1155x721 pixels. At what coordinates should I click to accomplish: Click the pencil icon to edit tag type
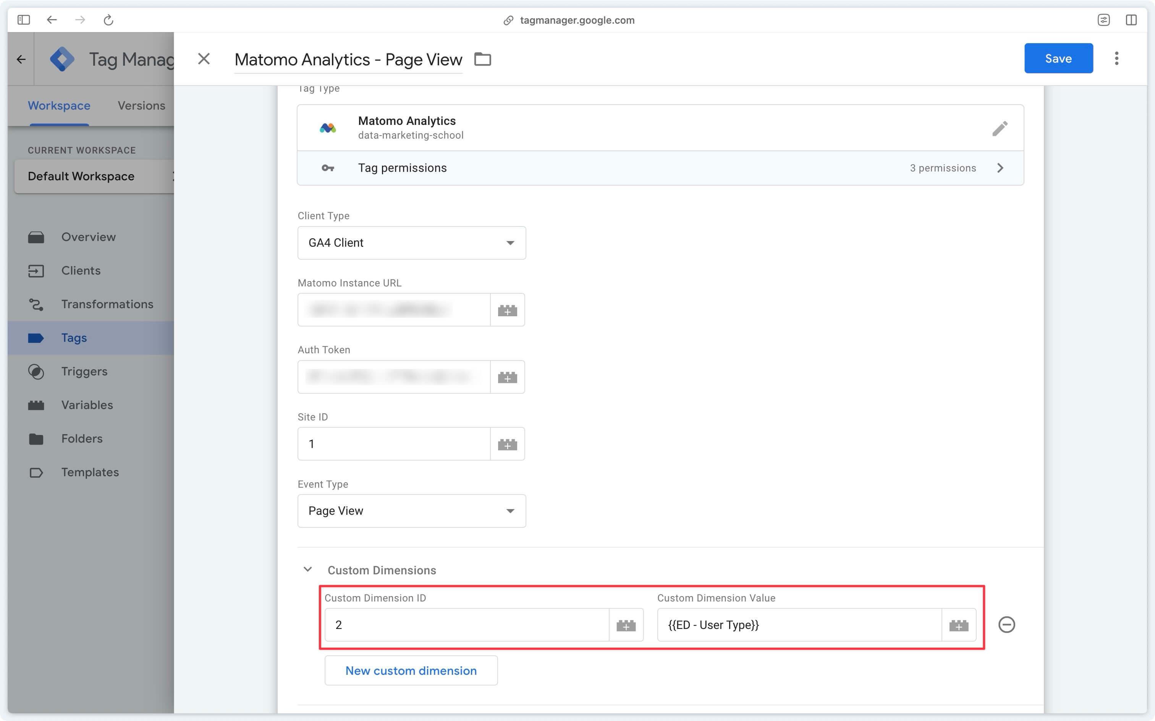click(1000, 128)
